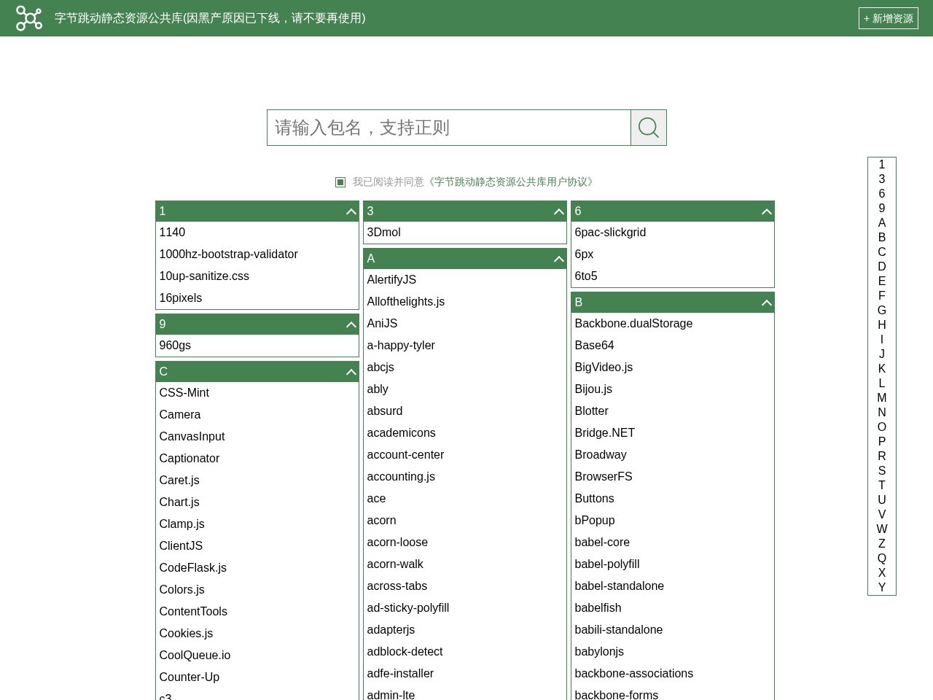Collapse the '9' section chevron
The width and height of the screenshot is (933, 700).
pyautogui.click(x=351, y=324)
